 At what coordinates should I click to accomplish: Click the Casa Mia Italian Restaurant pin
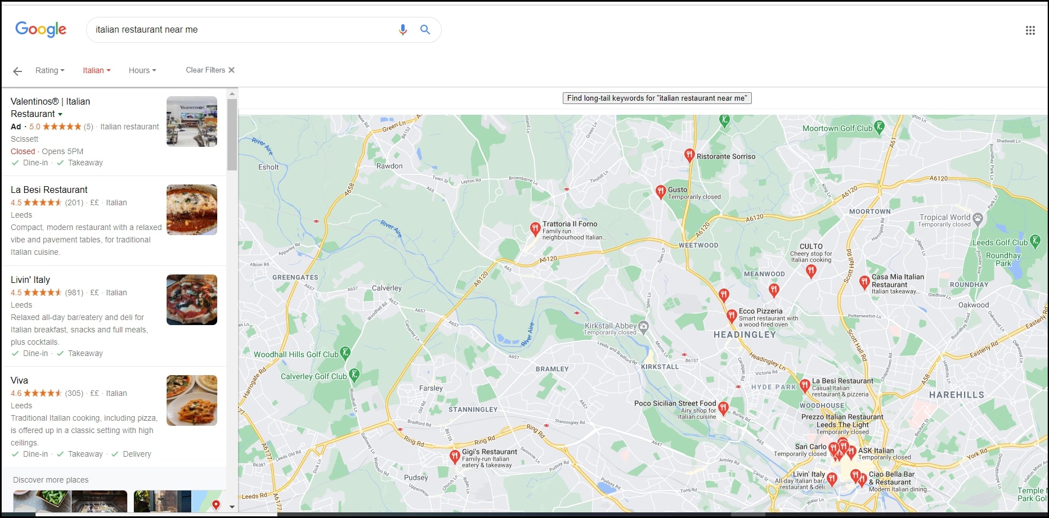[864, 282]
